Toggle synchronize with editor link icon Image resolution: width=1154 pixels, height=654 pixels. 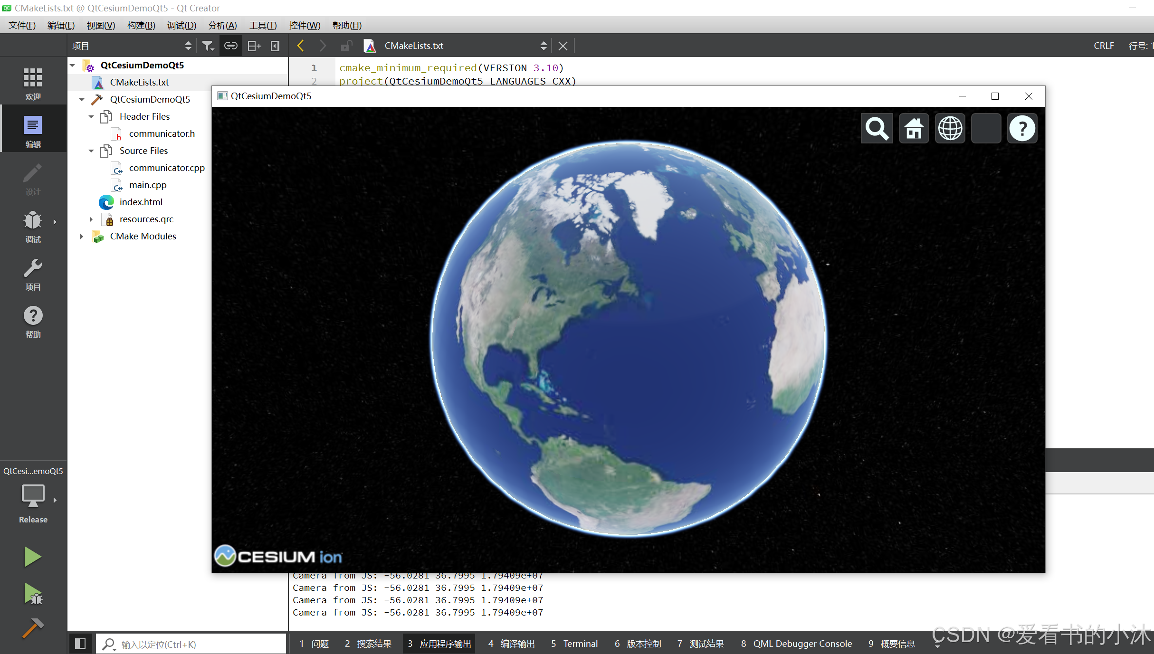coord(231,46)
